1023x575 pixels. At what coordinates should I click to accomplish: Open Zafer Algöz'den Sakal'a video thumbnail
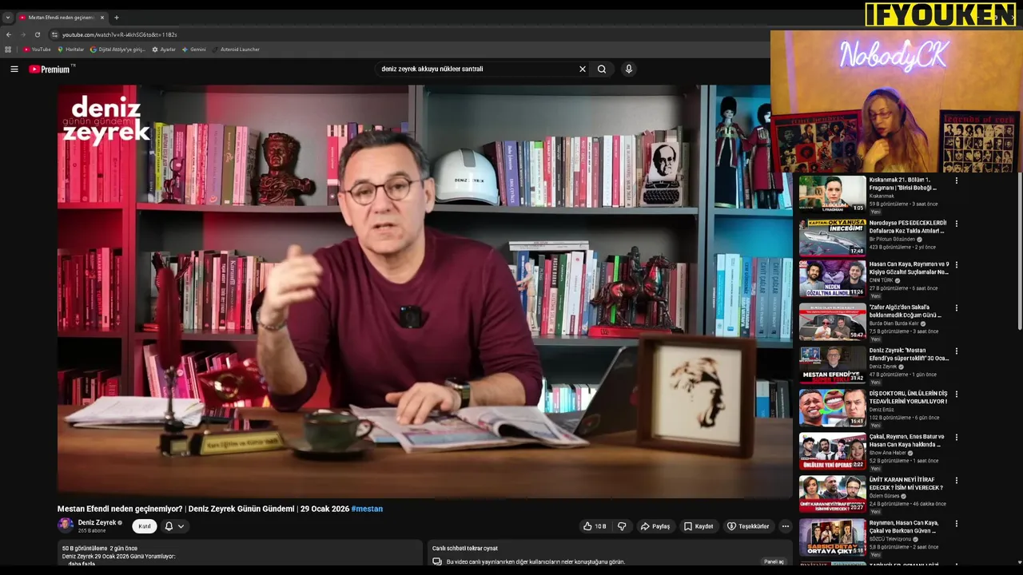[x=832, y=322]
